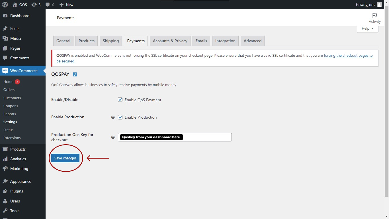Expand the Help dropdown
This screenshot has width=389, height=219.
367,29
